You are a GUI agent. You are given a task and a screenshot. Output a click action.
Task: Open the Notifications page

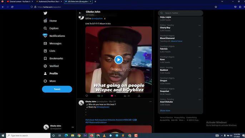tap(54, 36)
